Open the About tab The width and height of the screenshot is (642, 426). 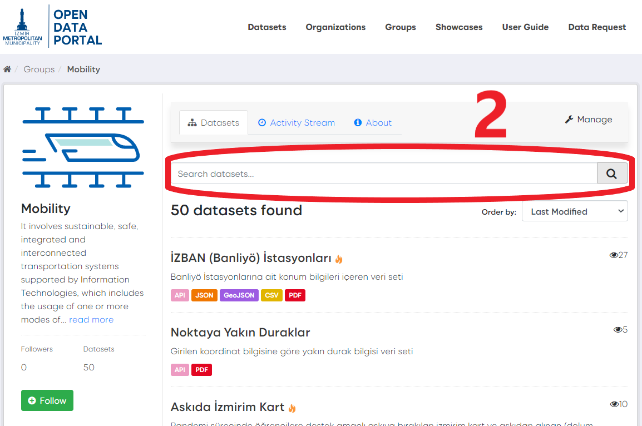click(x=373, y=123)
